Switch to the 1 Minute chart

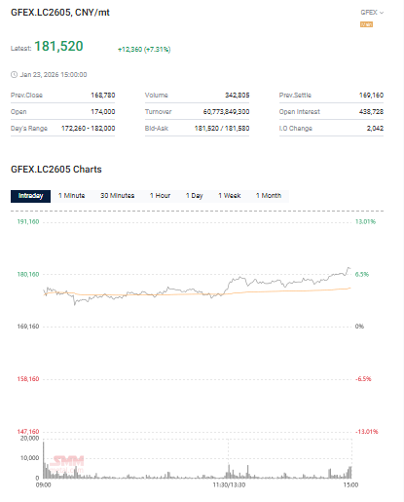pos(71,196)
